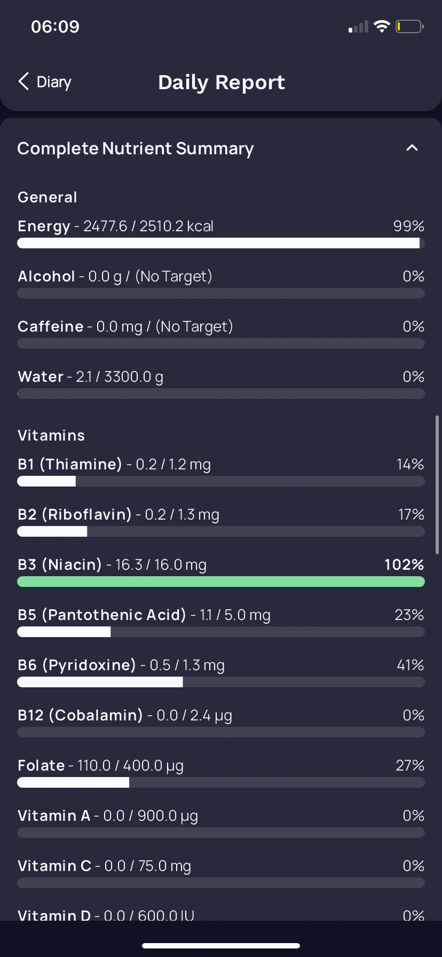The height and width of the screenshot is (957, 442).
Task: Tap the battery status icon
Action: point(409,26)
